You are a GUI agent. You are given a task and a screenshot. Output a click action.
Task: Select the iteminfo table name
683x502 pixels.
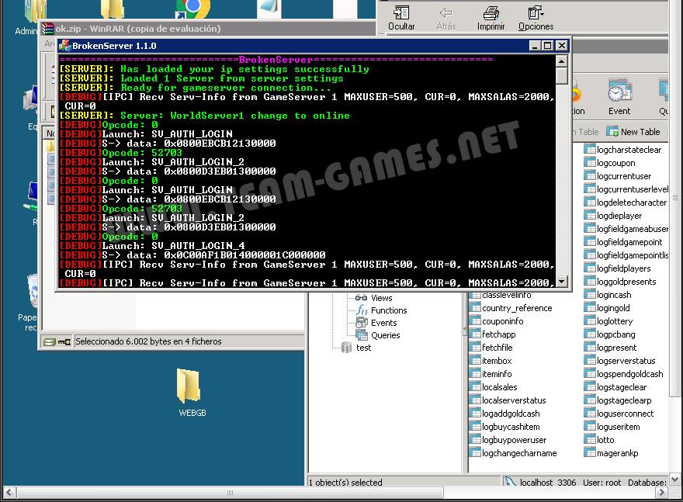[x=497, y=373]
